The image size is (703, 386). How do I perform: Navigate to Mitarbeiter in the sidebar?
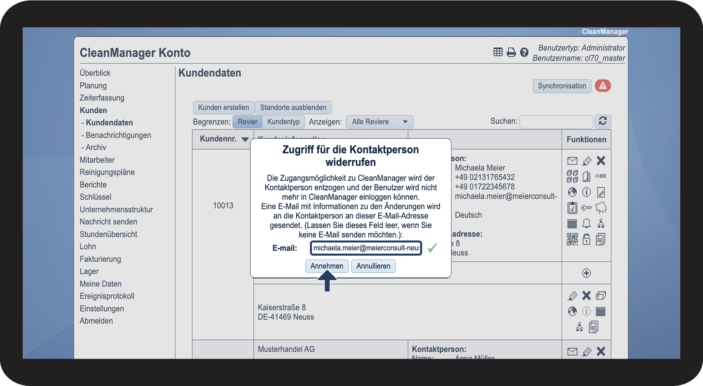point(97,160)
